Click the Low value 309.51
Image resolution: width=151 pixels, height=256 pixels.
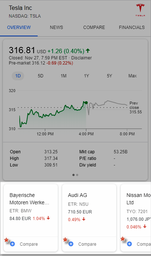pyautogui.click(x=51, y=165)
